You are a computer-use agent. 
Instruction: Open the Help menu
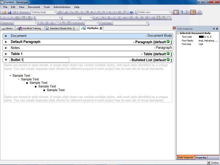pos(77,7)
